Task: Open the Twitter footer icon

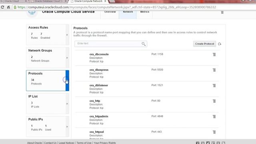Action: coord(208,143)
